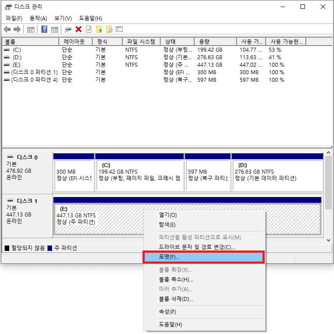Open the 파일(F) menu
The width and height of the screenshot is (334, 334).
tap(14, 19)
